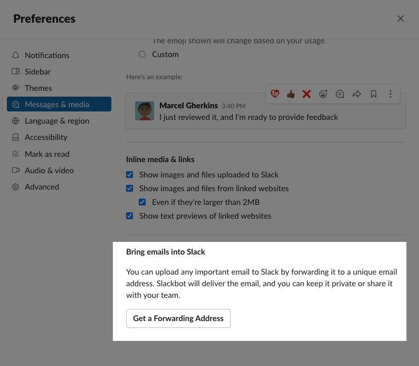This screenshot has height=366, width=419.
Task: Click the Language & region globe icon
Action: (x=15, y=121)
